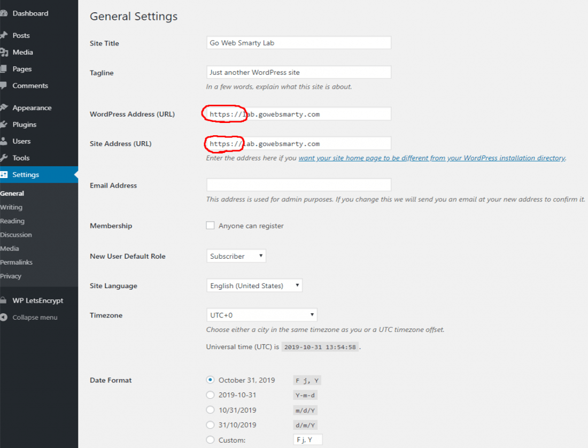The width and height of the screenshot is (588, 448).
Task: Open the Comments menu item
Action: click(30, 86)
